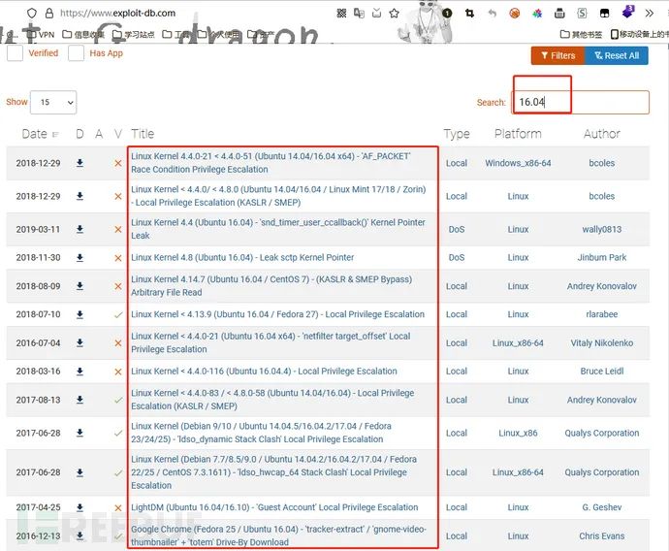
Task: Click date 2016-12-13 in the table
Action: point(39,535)
